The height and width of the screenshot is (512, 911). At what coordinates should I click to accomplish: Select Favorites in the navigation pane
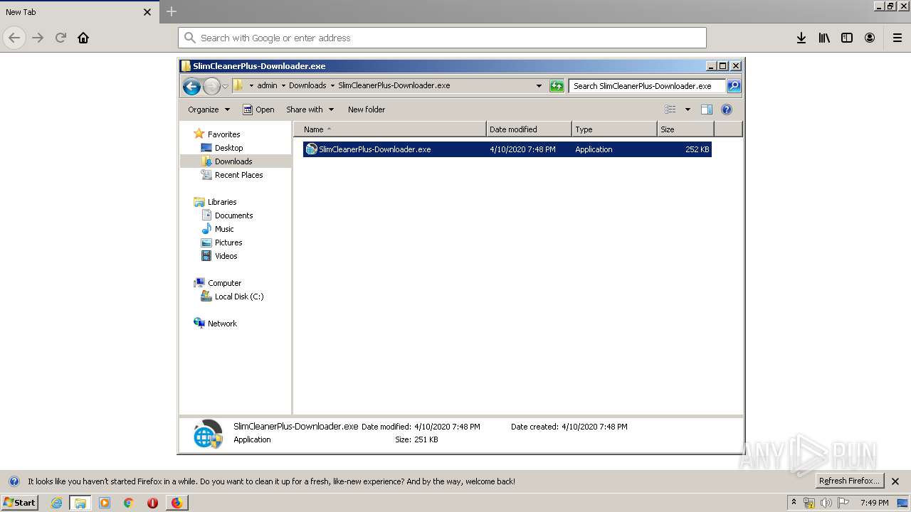pyautogui.click(x=223, y=134)
